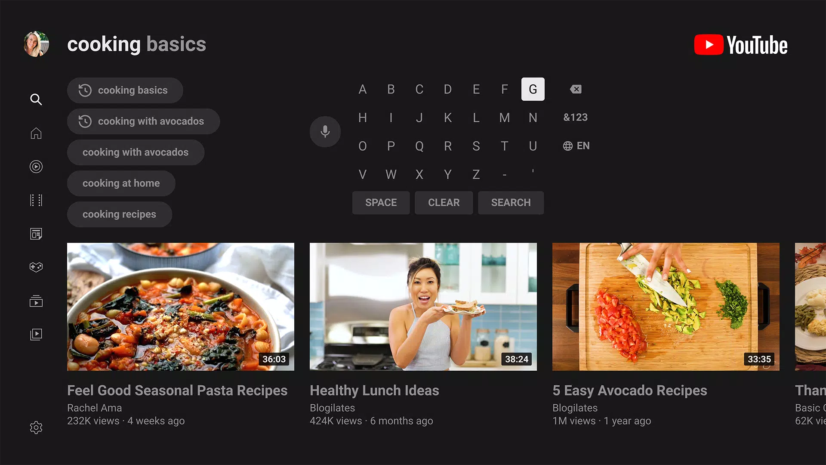Click &123 numeric keyboard toggle

coord(575,117)
